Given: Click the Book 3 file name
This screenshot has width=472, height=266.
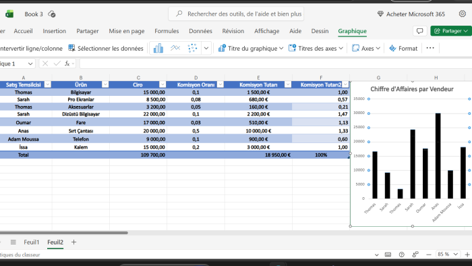Looking at the screenshot, I should (x=34, y=14).
